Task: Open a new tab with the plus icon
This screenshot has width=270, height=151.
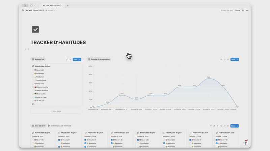Action: [x=67, y=5]
